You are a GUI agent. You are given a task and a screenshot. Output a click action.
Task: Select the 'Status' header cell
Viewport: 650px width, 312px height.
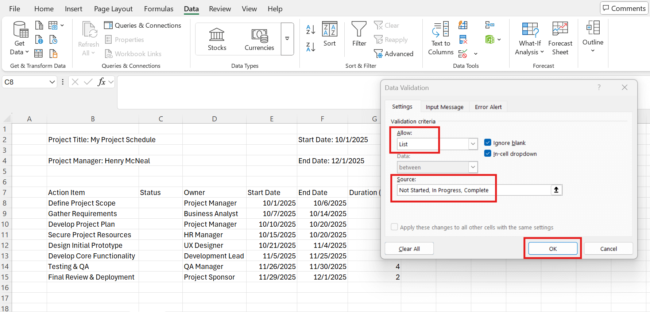[x=160, y=192]
